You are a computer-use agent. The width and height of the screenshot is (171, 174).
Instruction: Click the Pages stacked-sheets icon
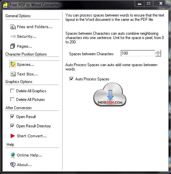pos(13,46)
